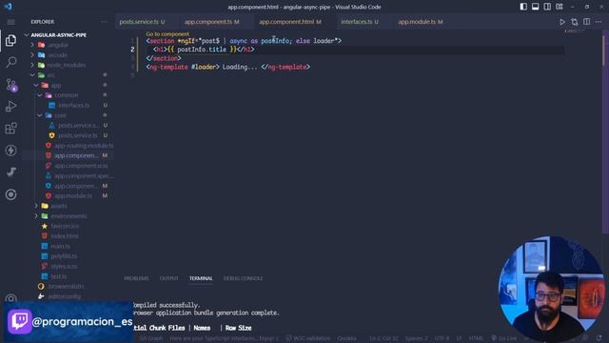Toggle the Secondary Side Bar
The image size is (609, 343).
(547, 7)
